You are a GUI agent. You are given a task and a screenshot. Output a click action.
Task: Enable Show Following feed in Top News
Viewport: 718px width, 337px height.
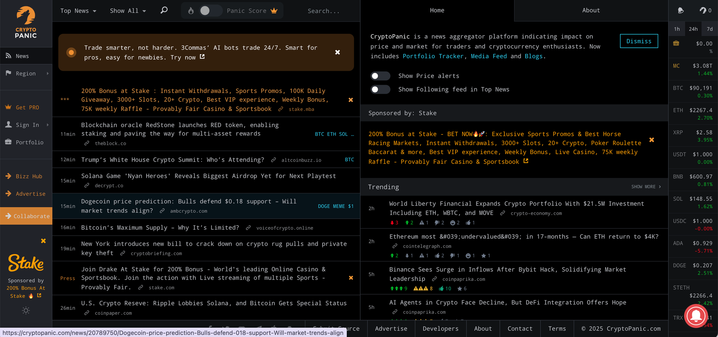380,89
